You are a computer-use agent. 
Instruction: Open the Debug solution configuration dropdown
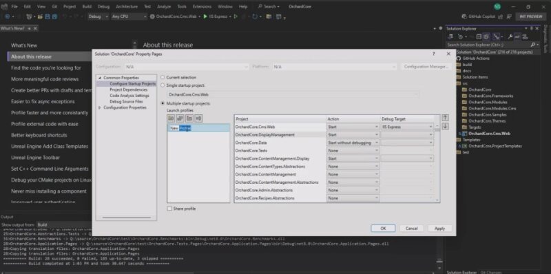point(98,17)
